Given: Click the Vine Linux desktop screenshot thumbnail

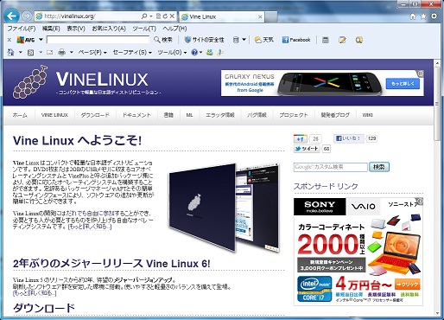Looking at the screenshot, I should 224,208.
